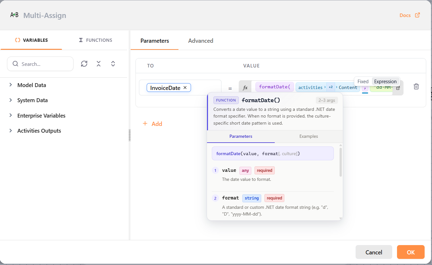Viewport: 432px width, 265px height.
Task: Click the Multi-Assign A+B activity icon
Action: [14, 15]
